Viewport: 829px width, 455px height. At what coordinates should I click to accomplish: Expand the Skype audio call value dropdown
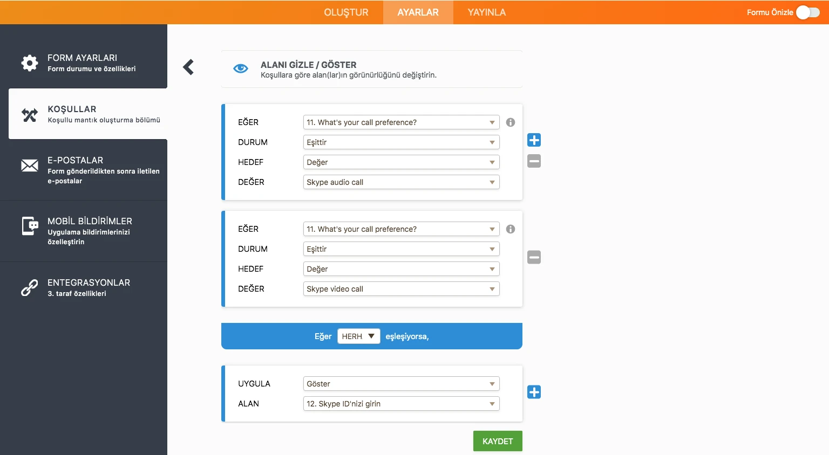coord(401,182)
